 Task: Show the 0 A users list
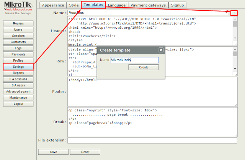tap(18, 85)
